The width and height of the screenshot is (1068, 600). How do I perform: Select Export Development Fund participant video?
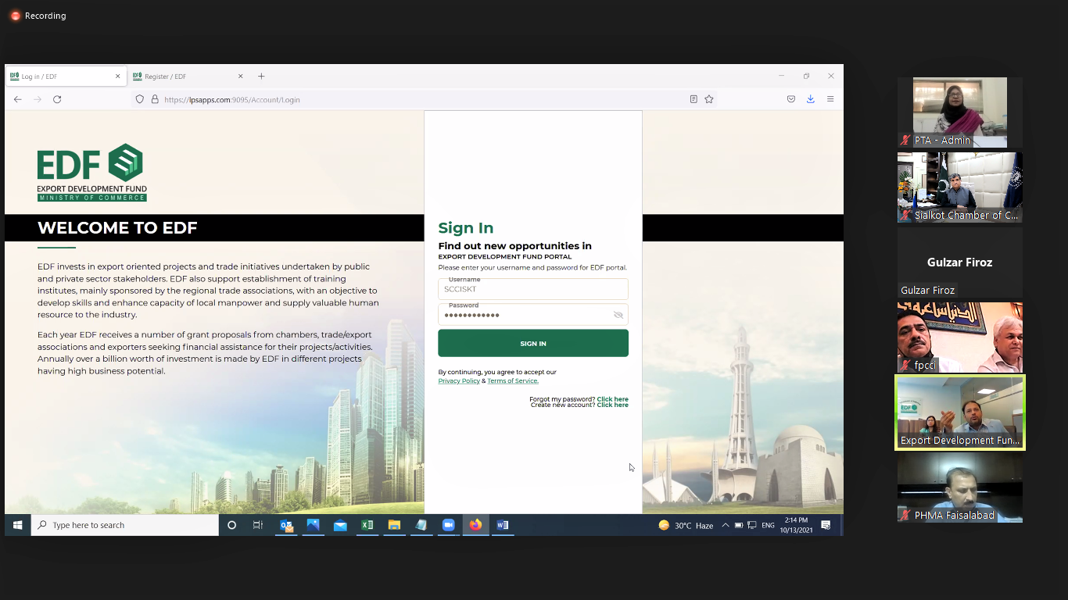pyautogui.click(x=960, y=412)
